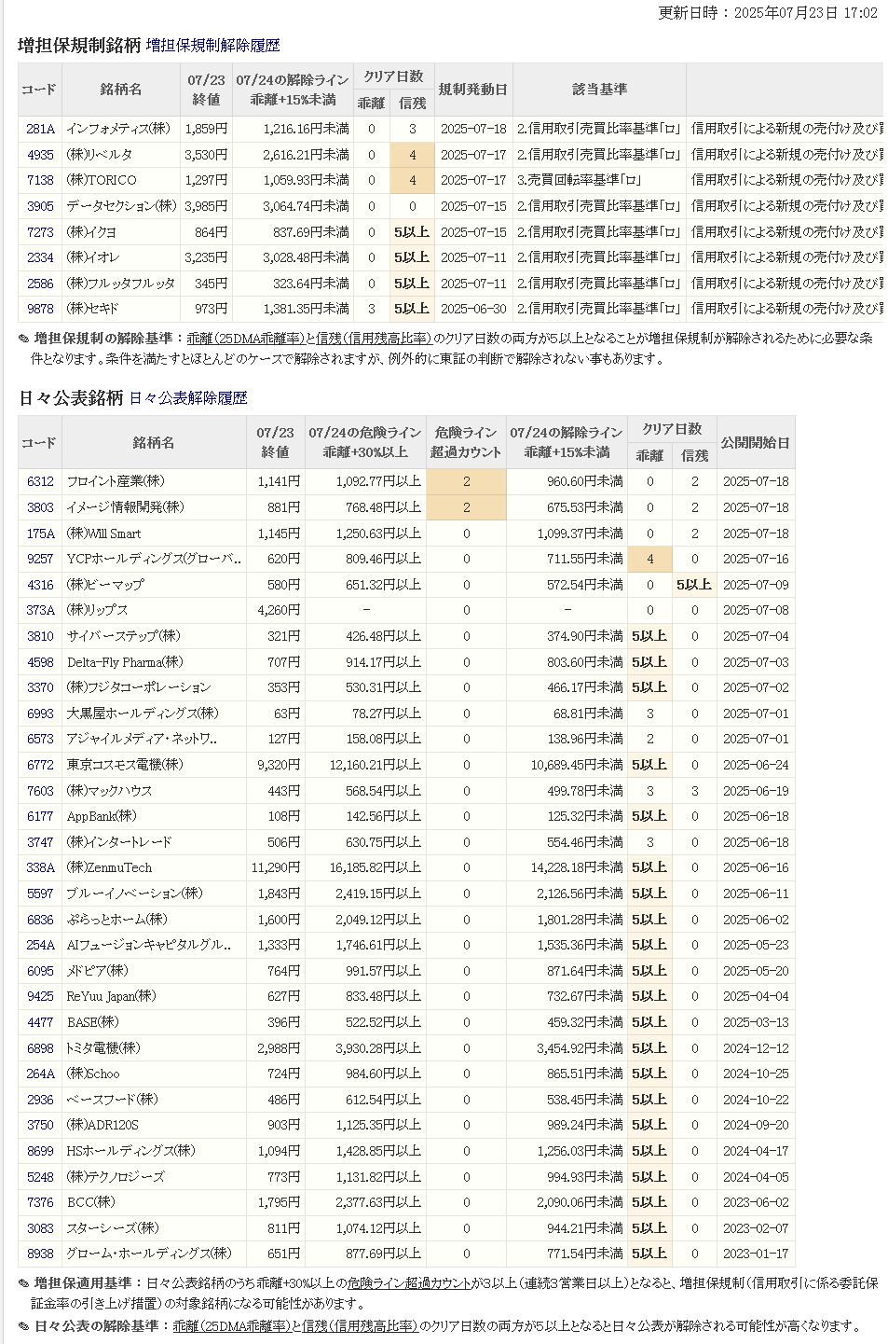Click the 2025-06-30 regulation date cell
The image size is (888, 1344).
[x=473, y=309]
